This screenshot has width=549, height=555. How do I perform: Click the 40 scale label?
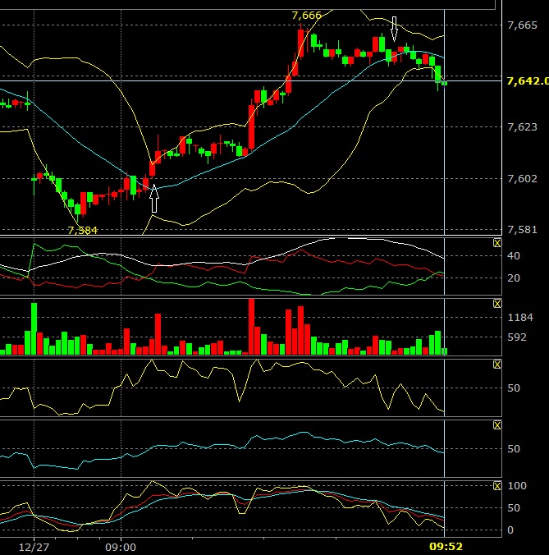514,256
